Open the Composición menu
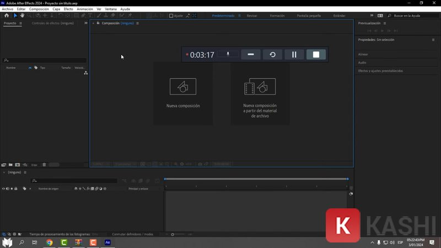Screen dimensions: 441x248 (39, 9)
